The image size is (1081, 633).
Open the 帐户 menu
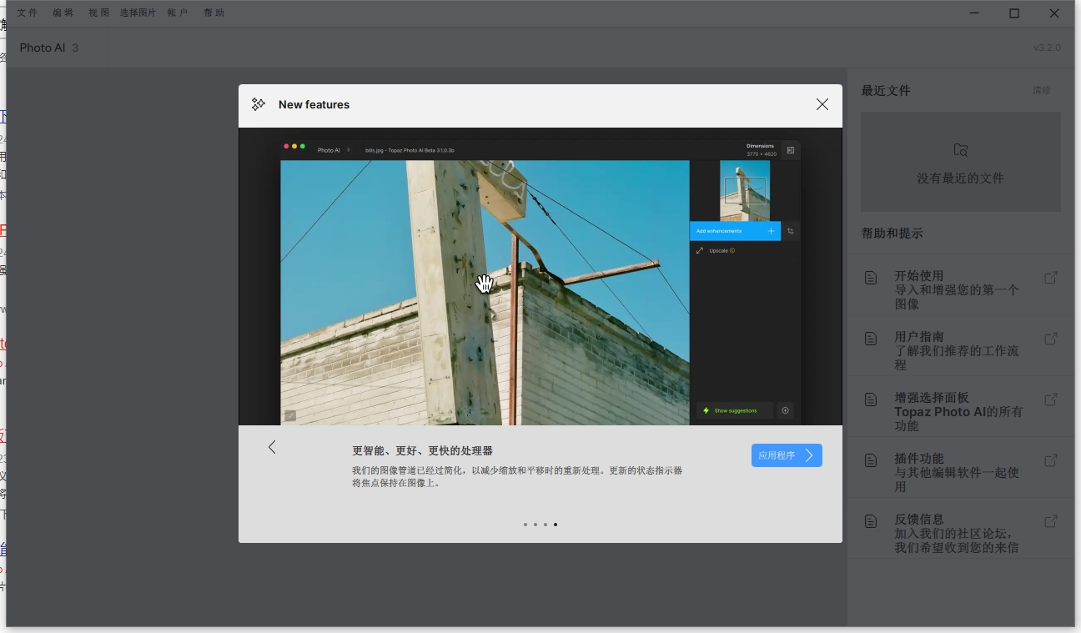point(178,13)
